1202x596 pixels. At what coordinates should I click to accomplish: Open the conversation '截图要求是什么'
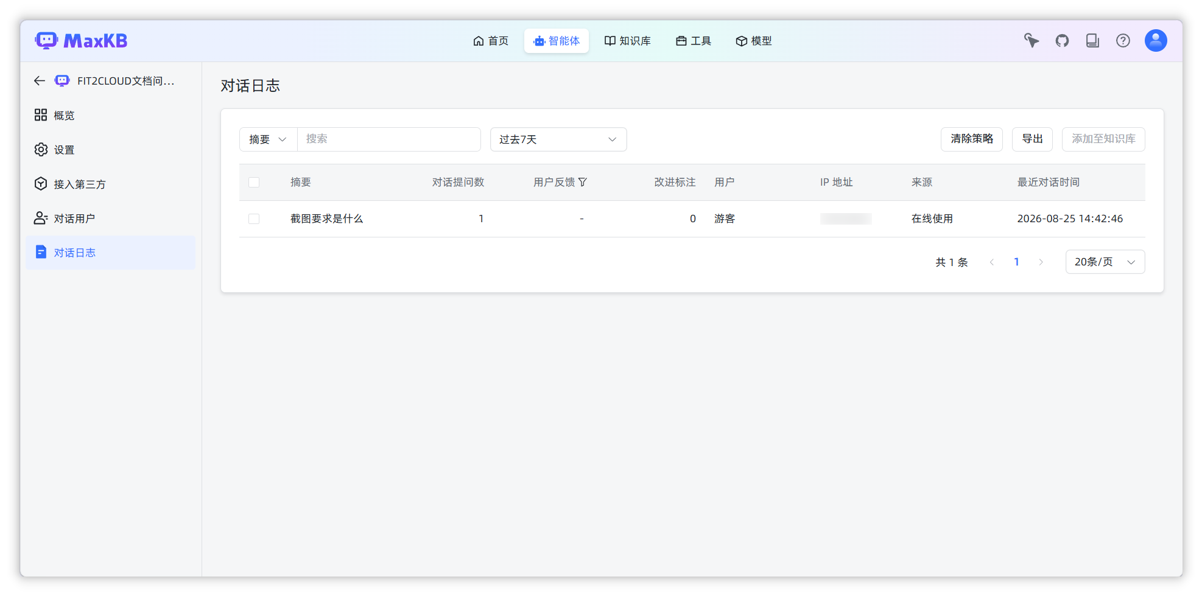[x=326, y=219]
